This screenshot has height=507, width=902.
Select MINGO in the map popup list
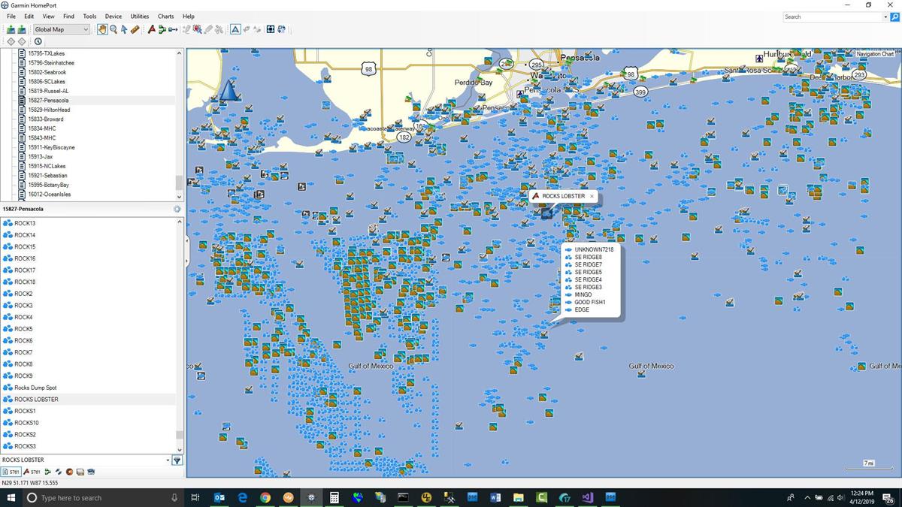coord(583,294)
